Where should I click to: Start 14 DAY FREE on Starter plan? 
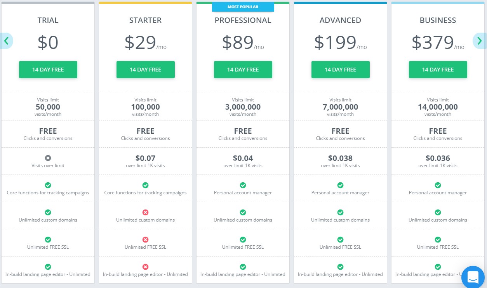pos(146,70)
